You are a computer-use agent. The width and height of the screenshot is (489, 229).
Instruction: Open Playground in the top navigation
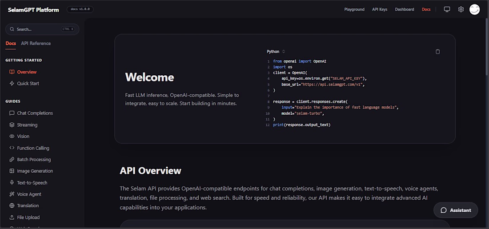(354, 9)
